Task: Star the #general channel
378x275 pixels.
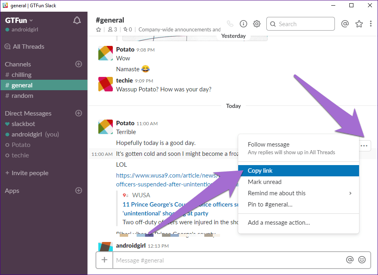Action: (x=98, y=29)
